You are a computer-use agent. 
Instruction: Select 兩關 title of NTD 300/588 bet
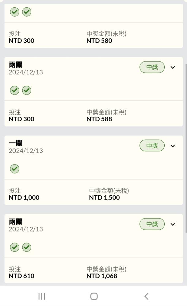(16, 65)
